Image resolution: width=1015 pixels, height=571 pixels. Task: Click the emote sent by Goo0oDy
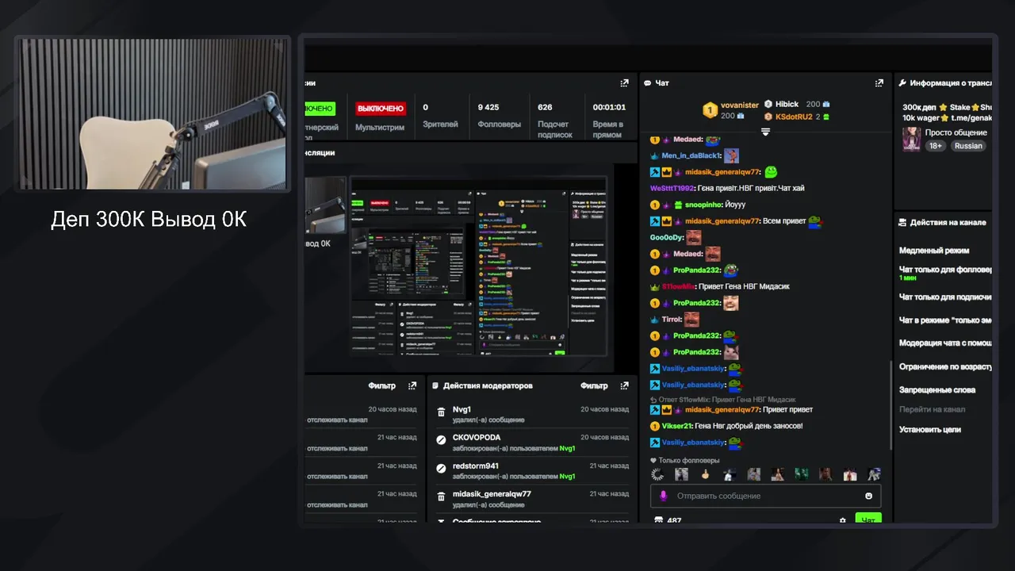[694, 237]
